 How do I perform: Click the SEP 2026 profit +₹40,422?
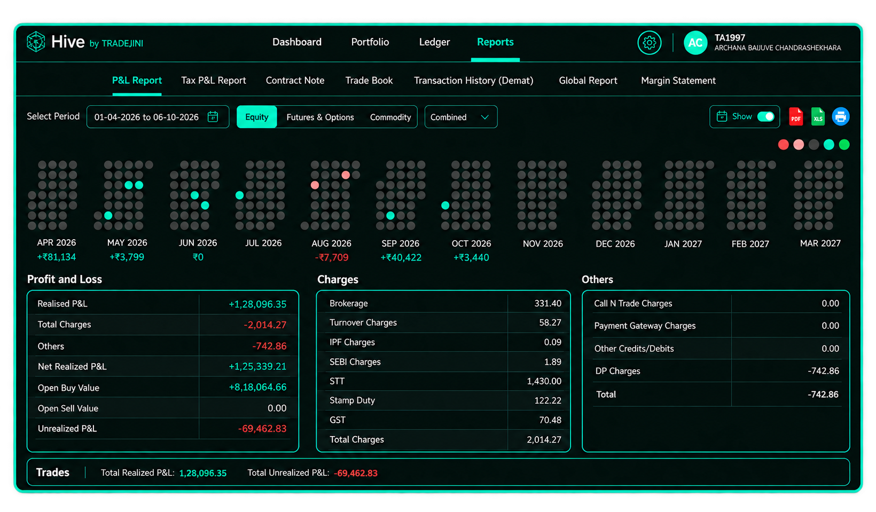(x=401, y=257)
